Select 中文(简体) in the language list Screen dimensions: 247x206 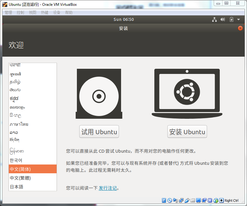(33, 169)
